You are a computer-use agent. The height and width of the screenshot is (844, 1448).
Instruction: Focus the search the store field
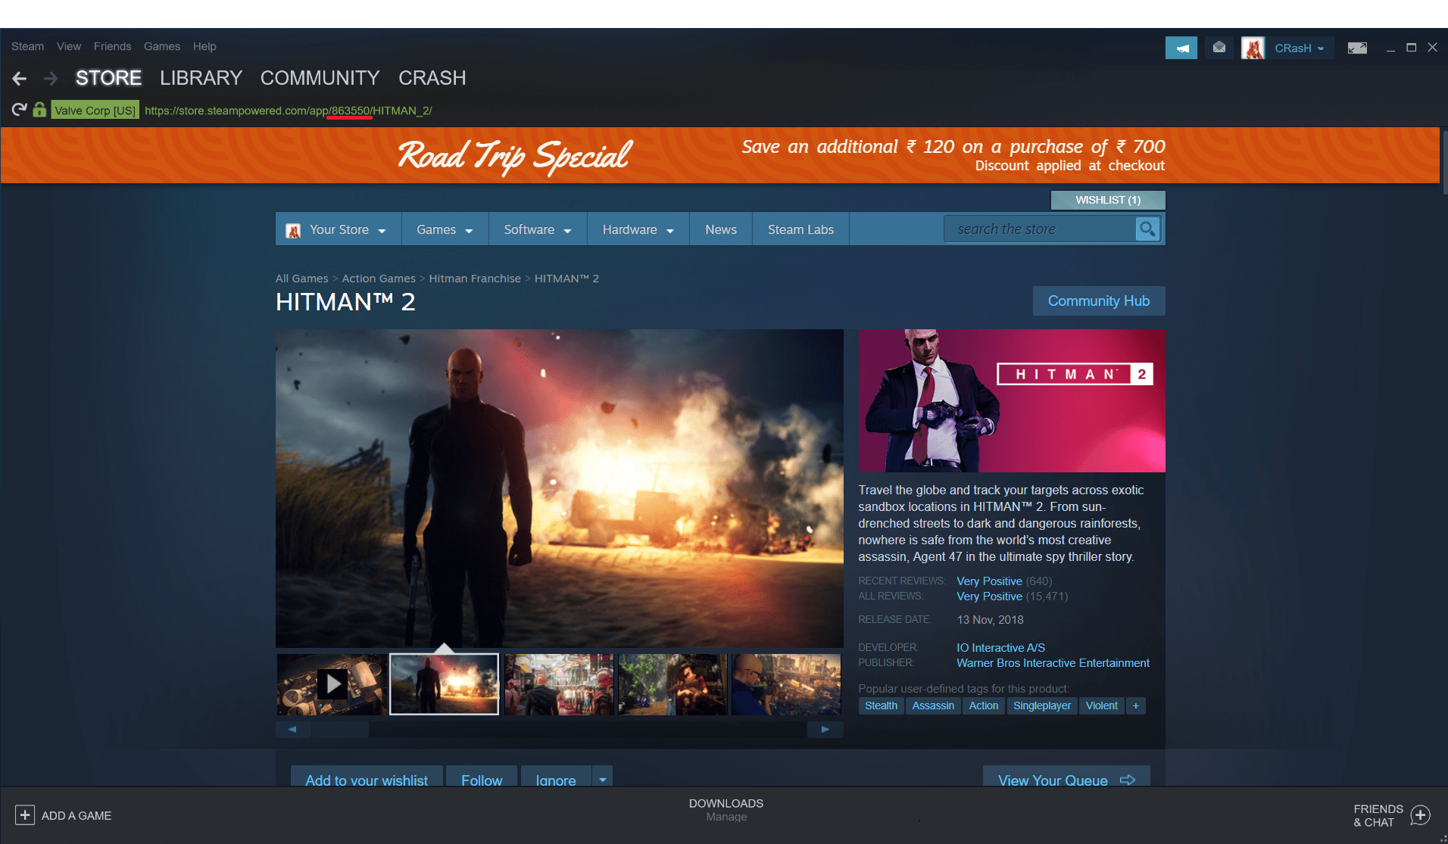click(1040, 229)
